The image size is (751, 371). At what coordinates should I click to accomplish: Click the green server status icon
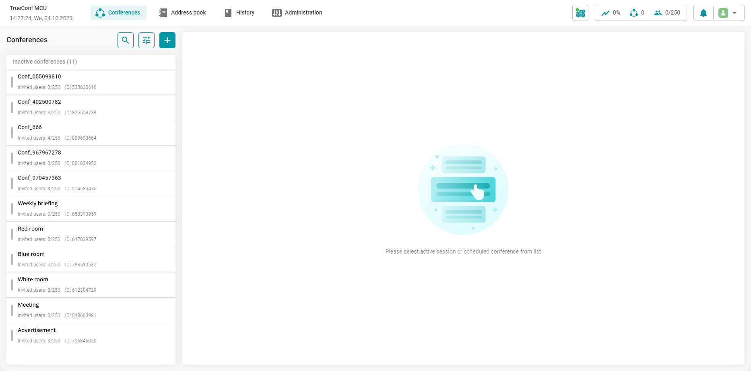pos(580,13)
